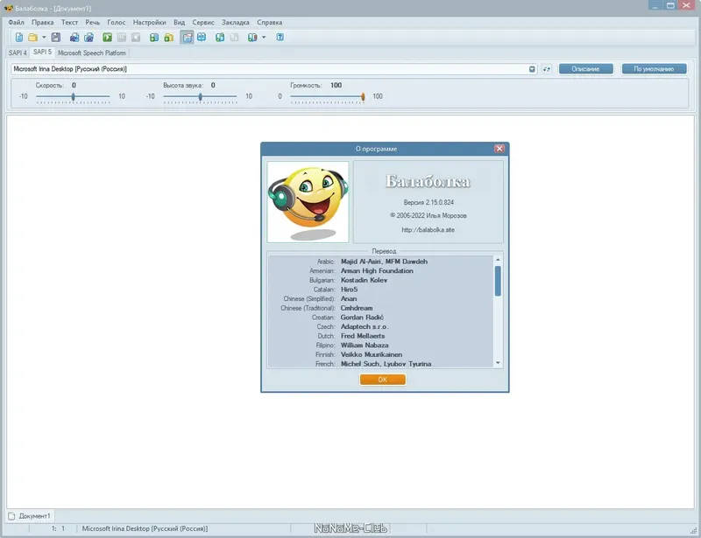Click the Громкость volume slider handle

coord(363,96)
